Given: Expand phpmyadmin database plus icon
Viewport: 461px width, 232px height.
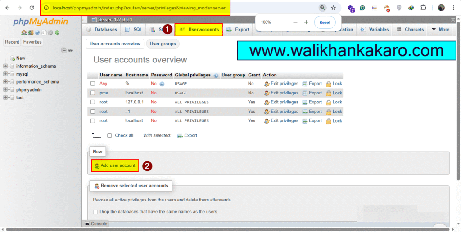Looking at the screenshot, I should [5, 90].
